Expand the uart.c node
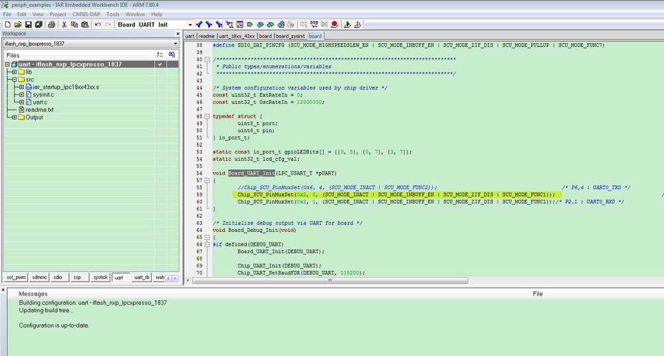Image resolution: width=664 pixels, height=356 pixels. (21, 102)
